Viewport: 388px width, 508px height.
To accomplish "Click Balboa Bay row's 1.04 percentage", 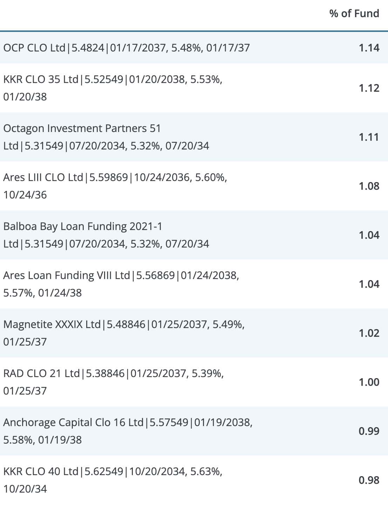I will 369,235.
